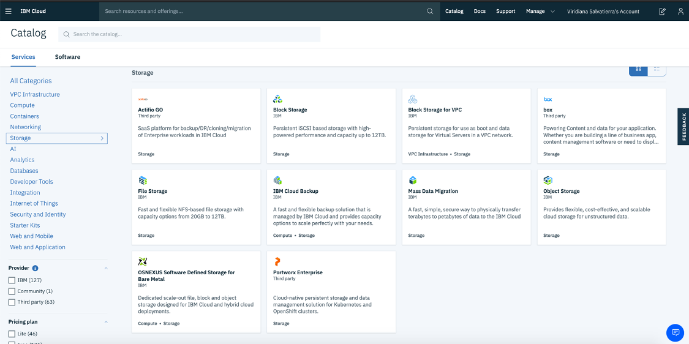
Task: Select the Databases category
Action: coord(24,171)
